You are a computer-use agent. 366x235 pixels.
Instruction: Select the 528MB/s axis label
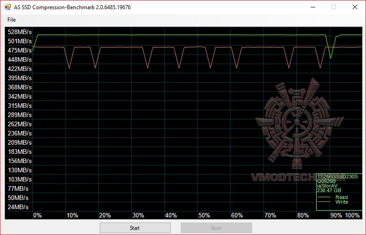(19, 32)
